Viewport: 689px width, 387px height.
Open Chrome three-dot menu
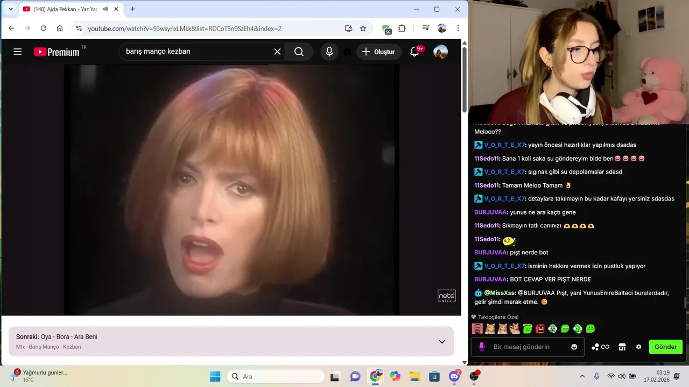coord(458,28)
